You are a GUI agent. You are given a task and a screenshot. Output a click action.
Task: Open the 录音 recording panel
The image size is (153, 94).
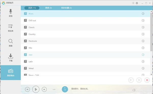pyautogui.click(x=10, y=13)
